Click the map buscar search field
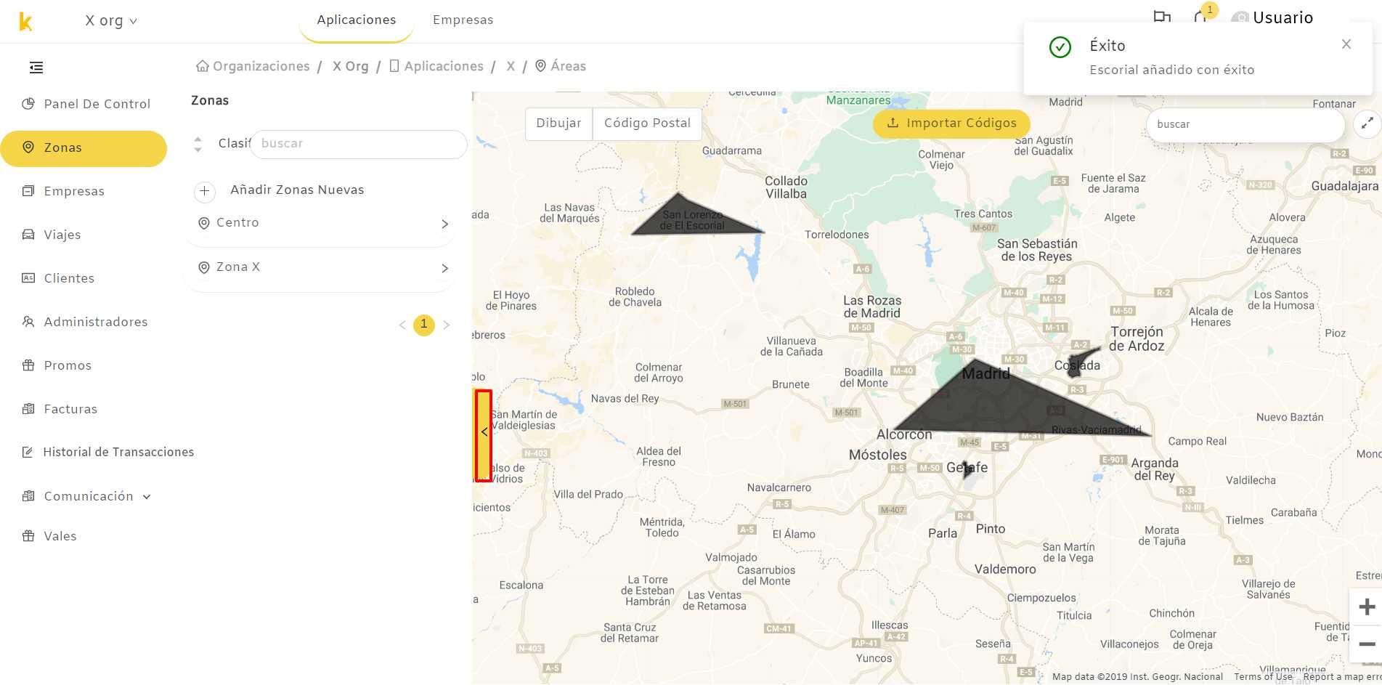1382x685 pixels. pos(1245,125)
